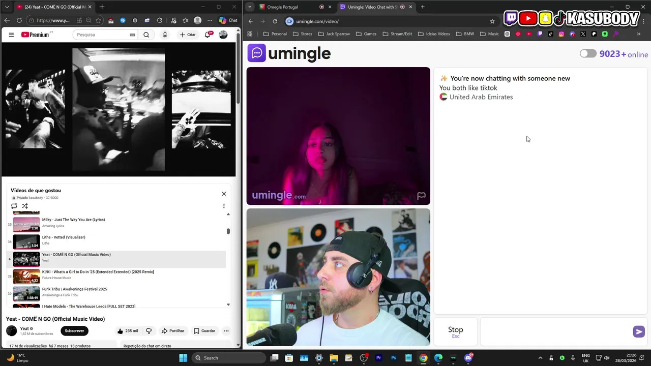Refresh the YouTube page in Edge
This screenshot has width=651, height=366.
click(x=19, y=20)
